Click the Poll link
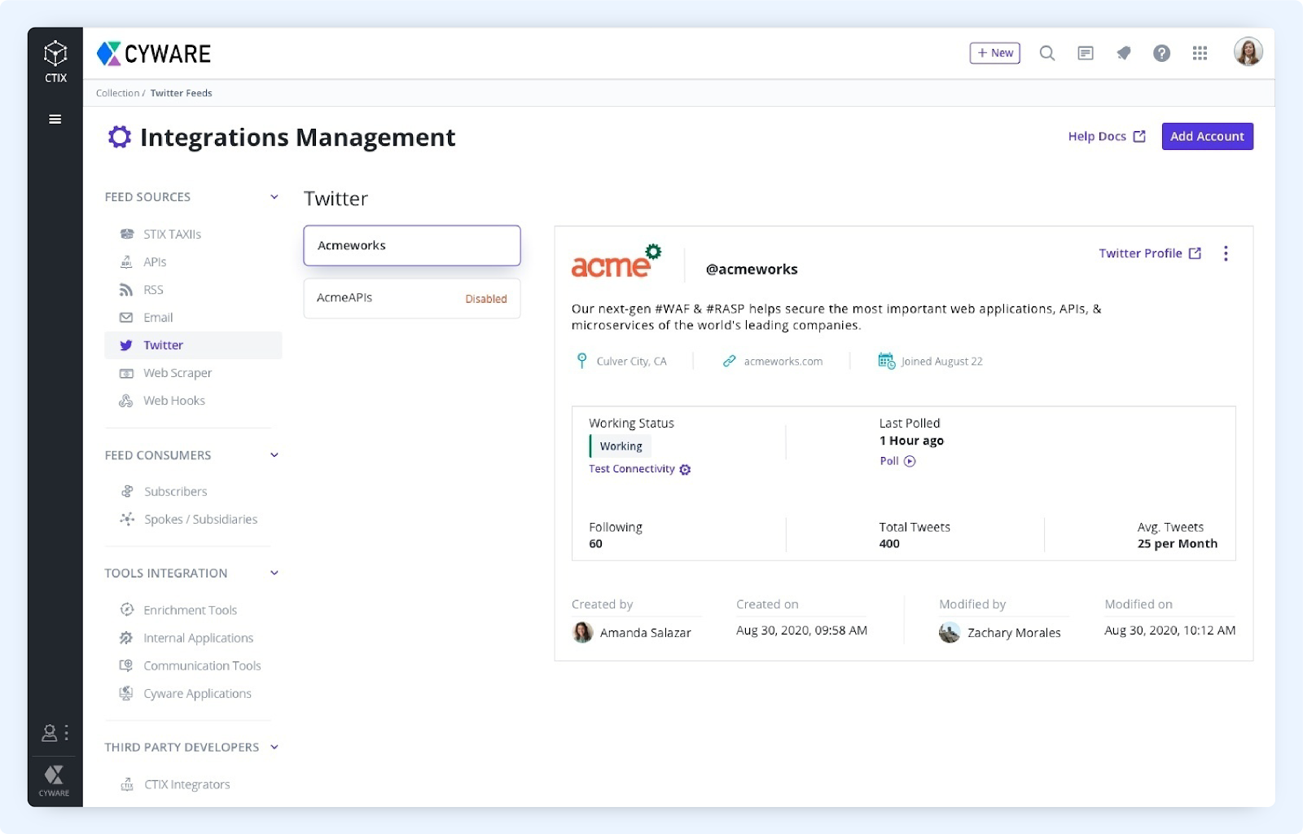 [889, 461]
